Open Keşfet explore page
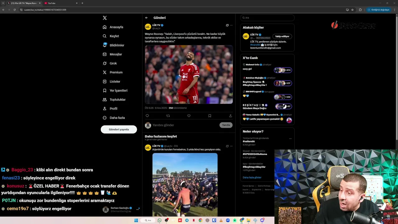This screenshot has width=398, height=224. click(x=111, y=36)
